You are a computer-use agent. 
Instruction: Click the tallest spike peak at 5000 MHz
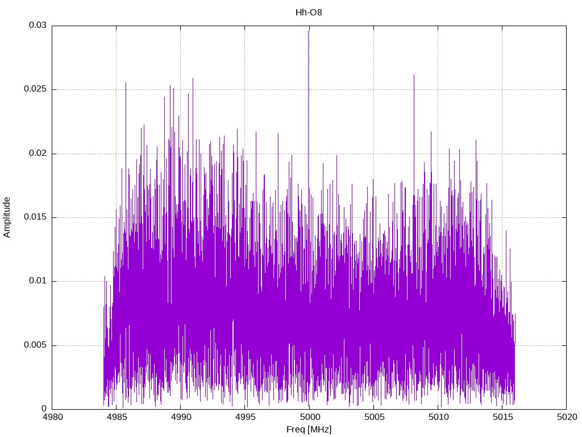(309, 32)
